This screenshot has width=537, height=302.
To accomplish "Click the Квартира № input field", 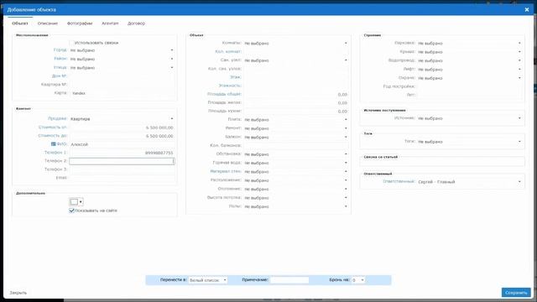I will pyautogui.click(x=122, y=85).
